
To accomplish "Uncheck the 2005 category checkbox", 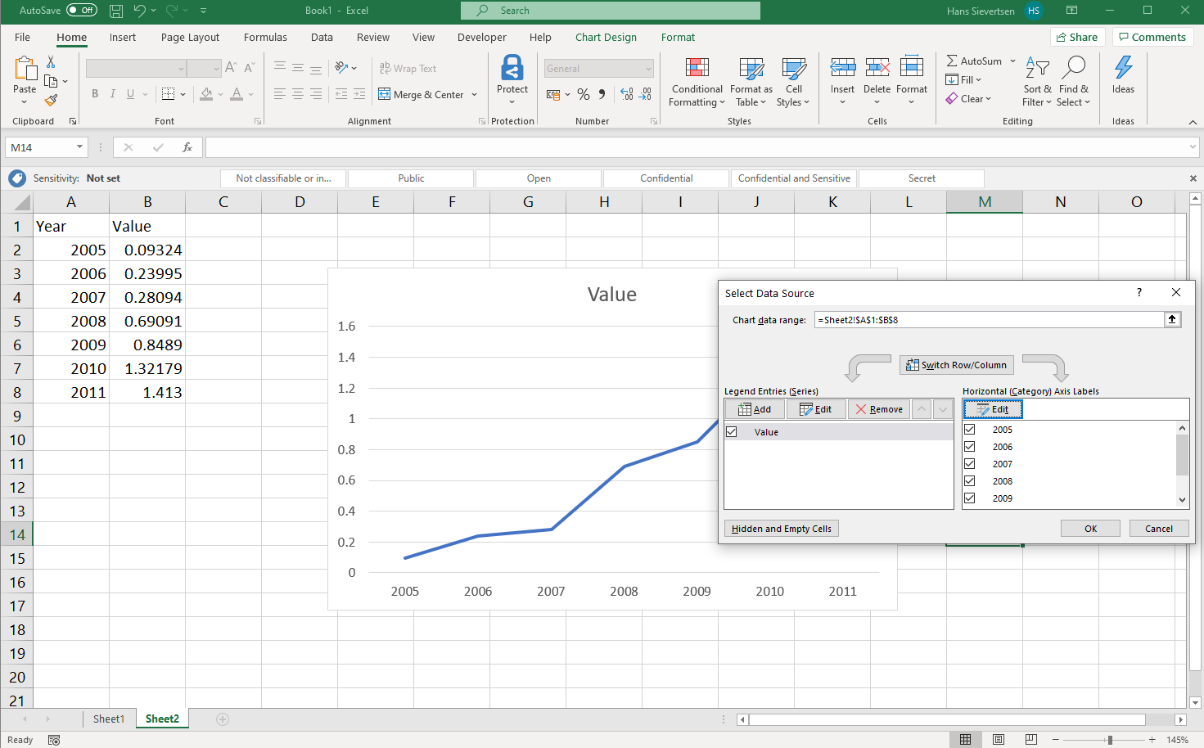I will (x=970, y=430).
